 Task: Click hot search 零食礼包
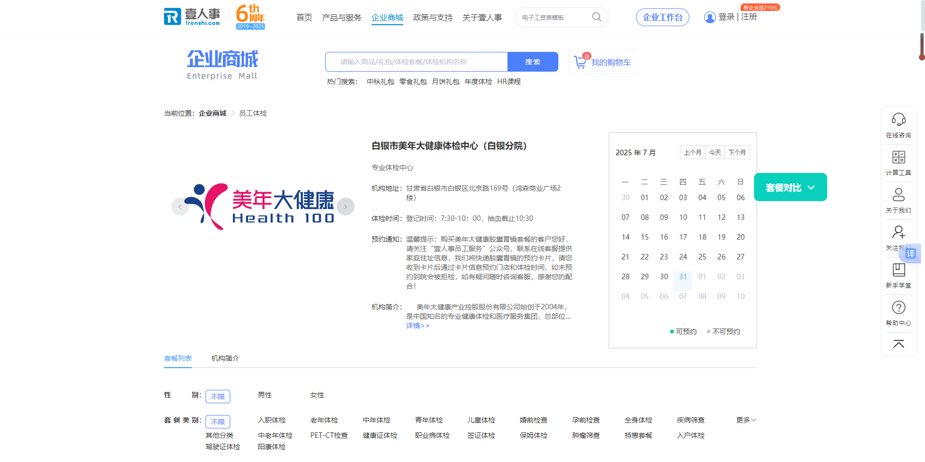(x=413, y=82)
